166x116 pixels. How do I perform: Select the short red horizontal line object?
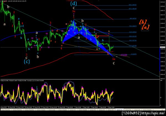[x=102, y=36]
